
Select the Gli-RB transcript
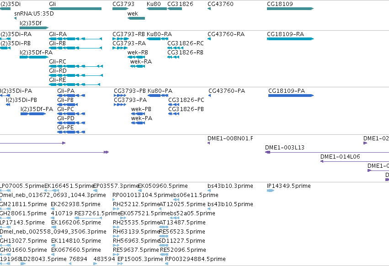(76, 48)
